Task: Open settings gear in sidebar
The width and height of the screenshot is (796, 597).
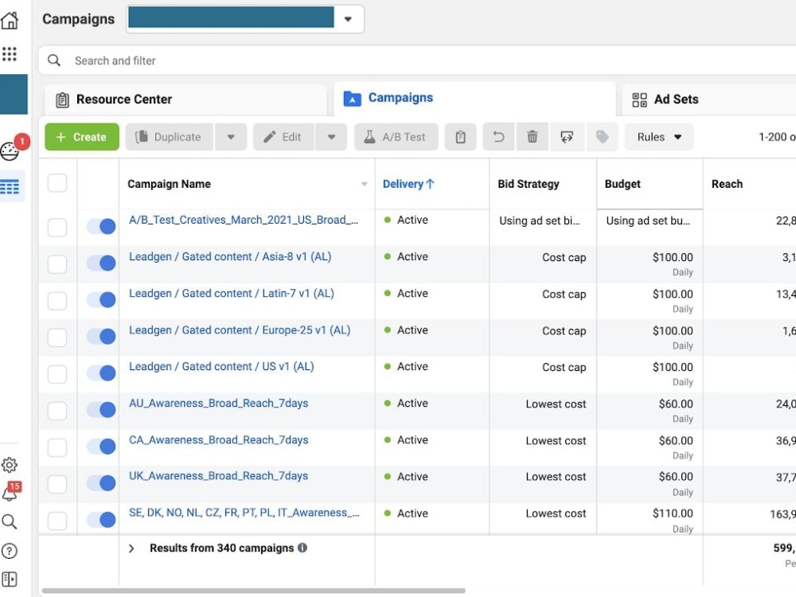Action: tap(10, 465)
